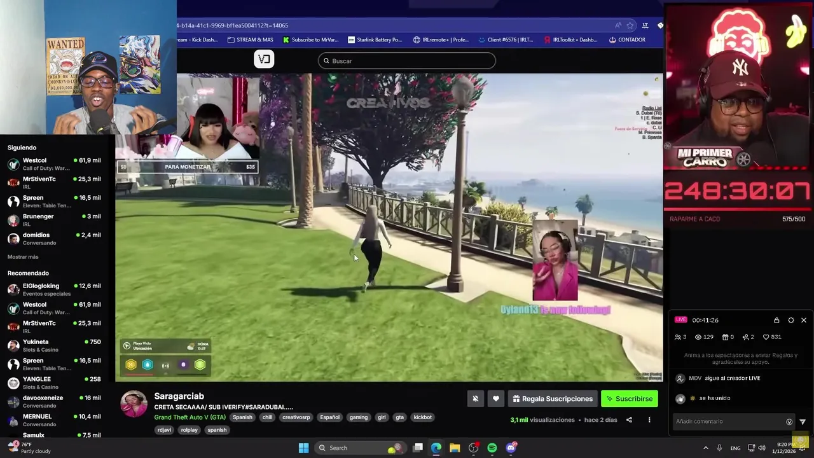Select the rdjavi tag

(x=164, y=430)
